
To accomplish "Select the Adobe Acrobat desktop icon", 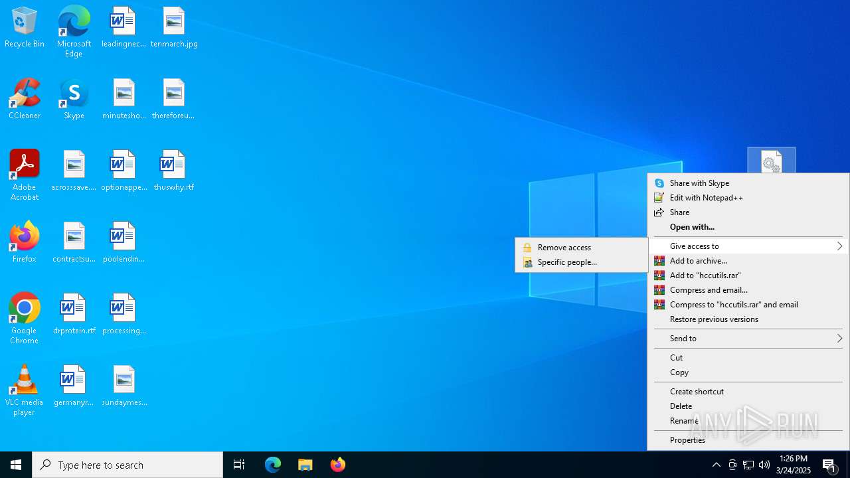I will click(x=25, y=175).
